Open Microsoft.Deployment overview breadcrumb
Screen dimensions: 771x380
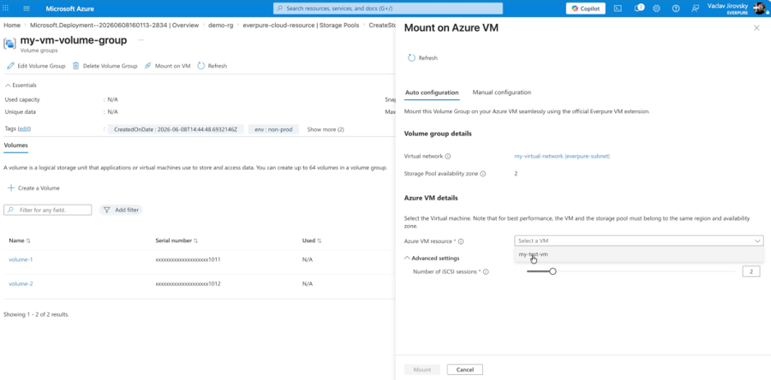114,25
